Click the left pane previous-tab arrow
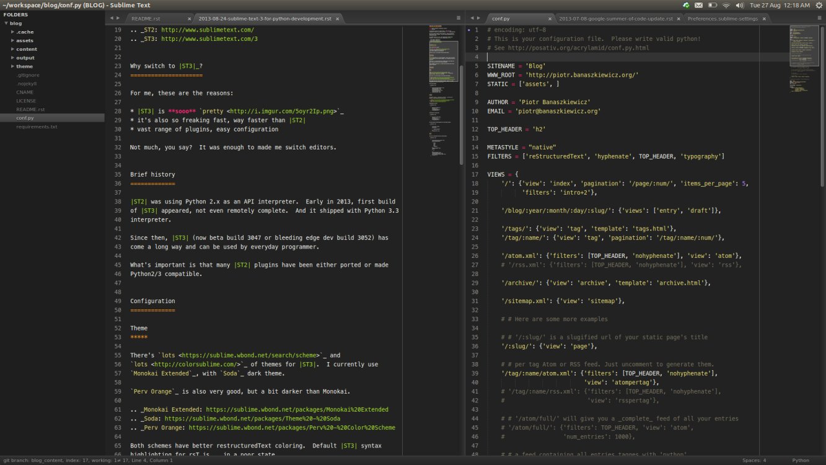The width and height of the screenshot is (826, 465). pyautogui.click(x=112, y=19)
